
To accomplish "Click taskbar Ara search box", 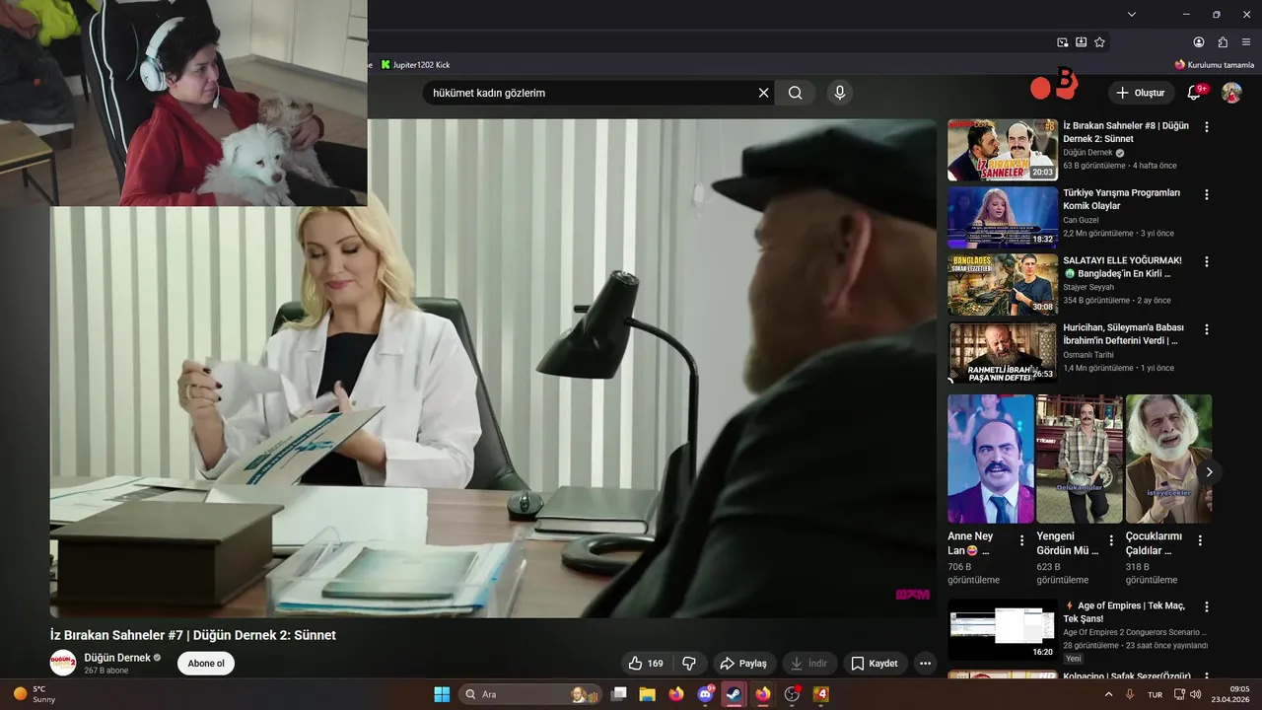I will [529, 694].
